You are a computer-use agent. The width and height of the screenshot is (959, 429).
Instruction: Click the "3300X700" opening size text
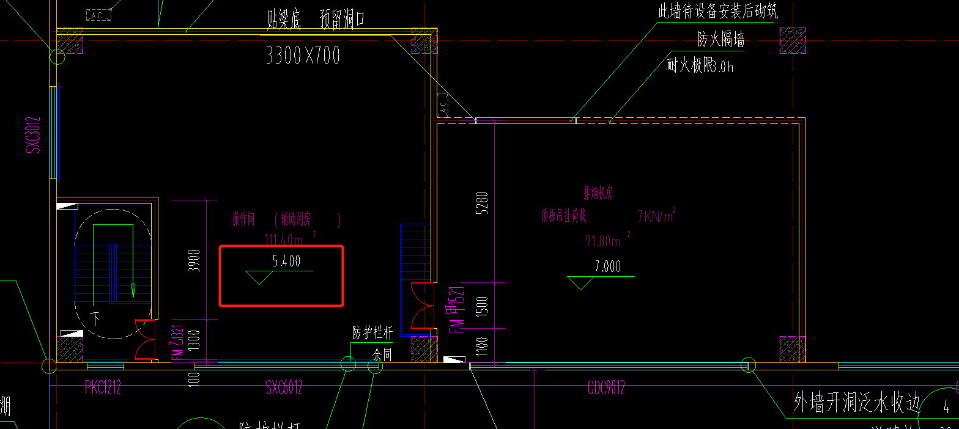303,56
